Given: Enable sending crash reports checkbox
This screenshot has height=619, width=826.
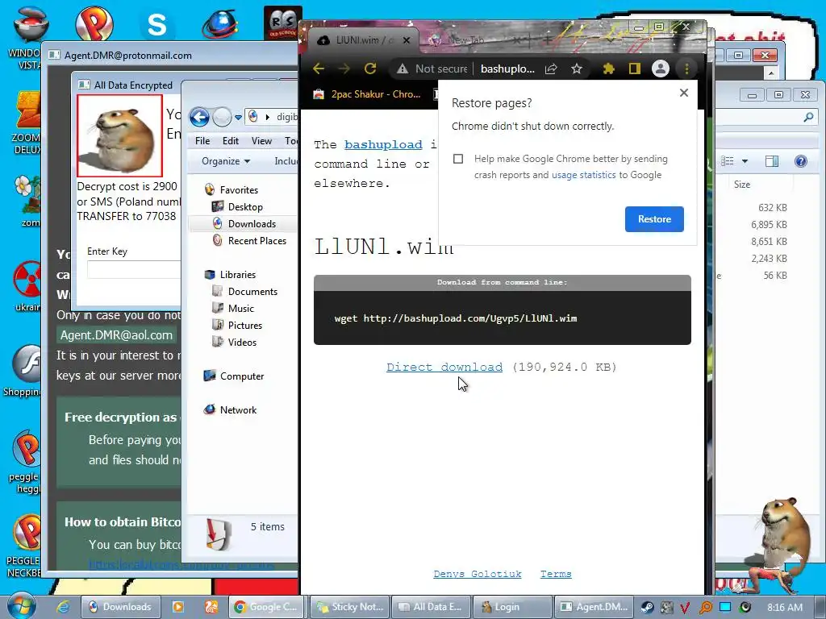Looking at the screenshot, I should [x=458, y=159].
